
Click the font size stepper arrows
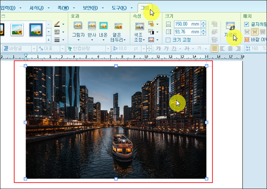point(149,49)
